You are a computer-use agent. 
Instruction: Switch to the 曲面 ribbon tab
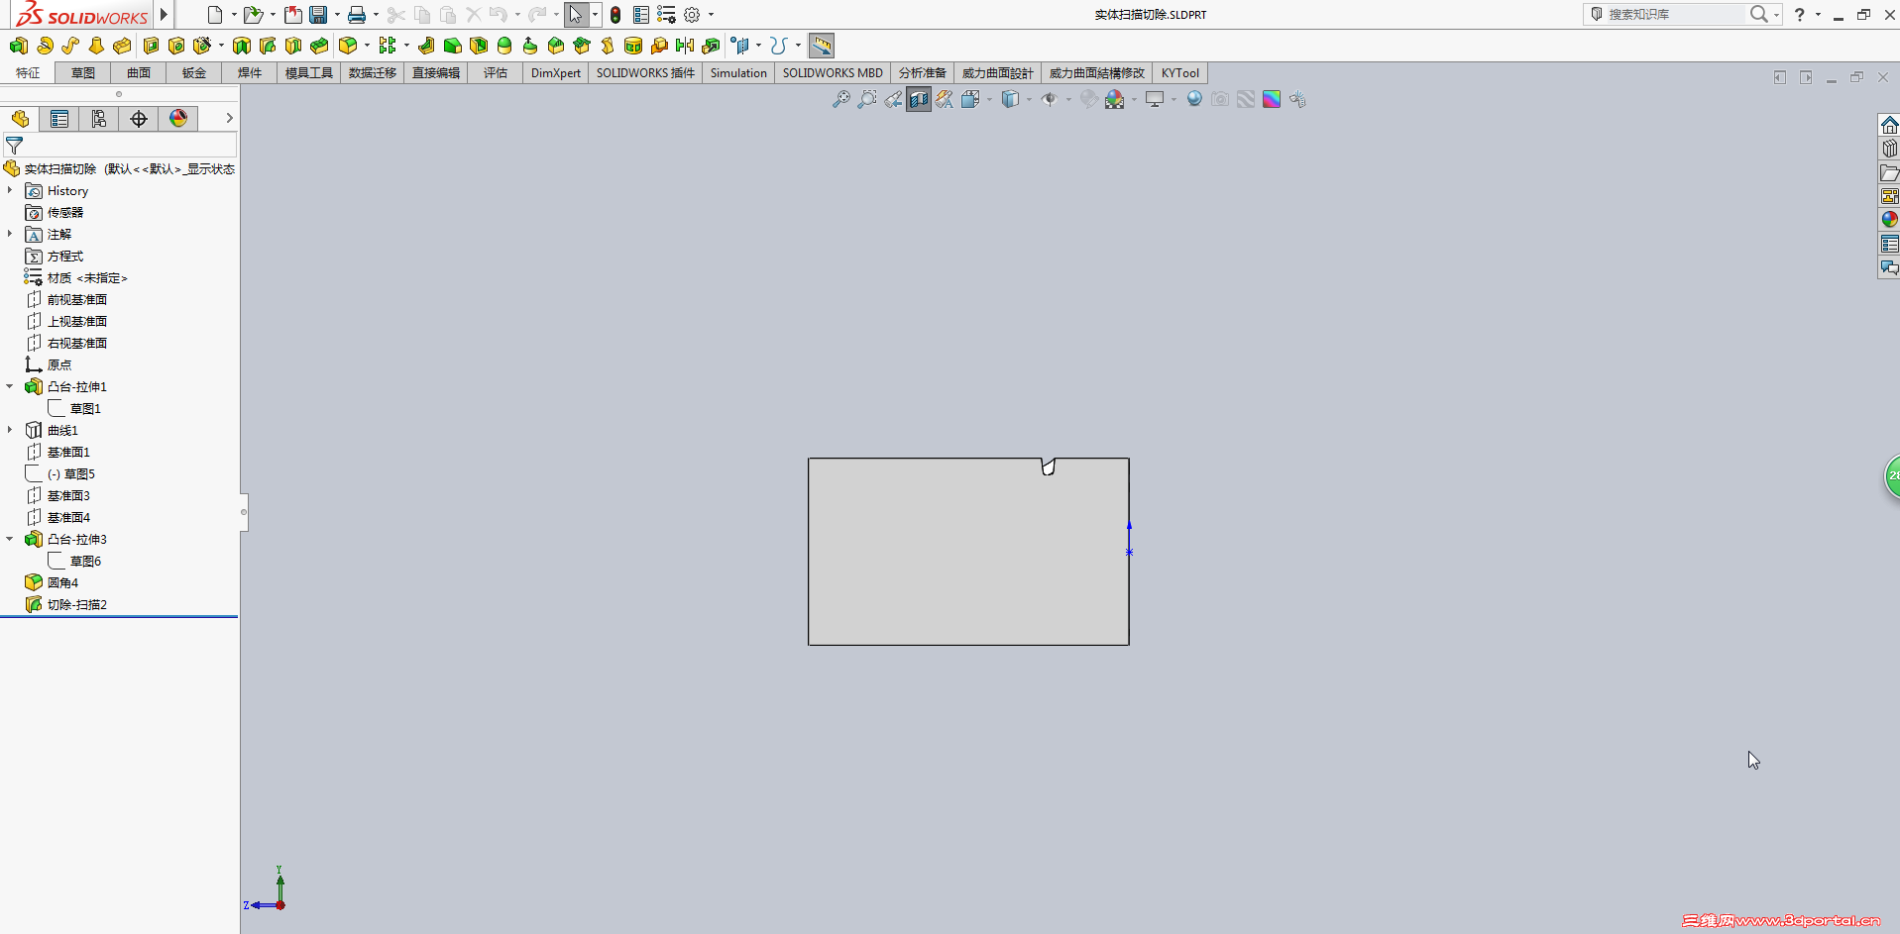pos(139,73)
